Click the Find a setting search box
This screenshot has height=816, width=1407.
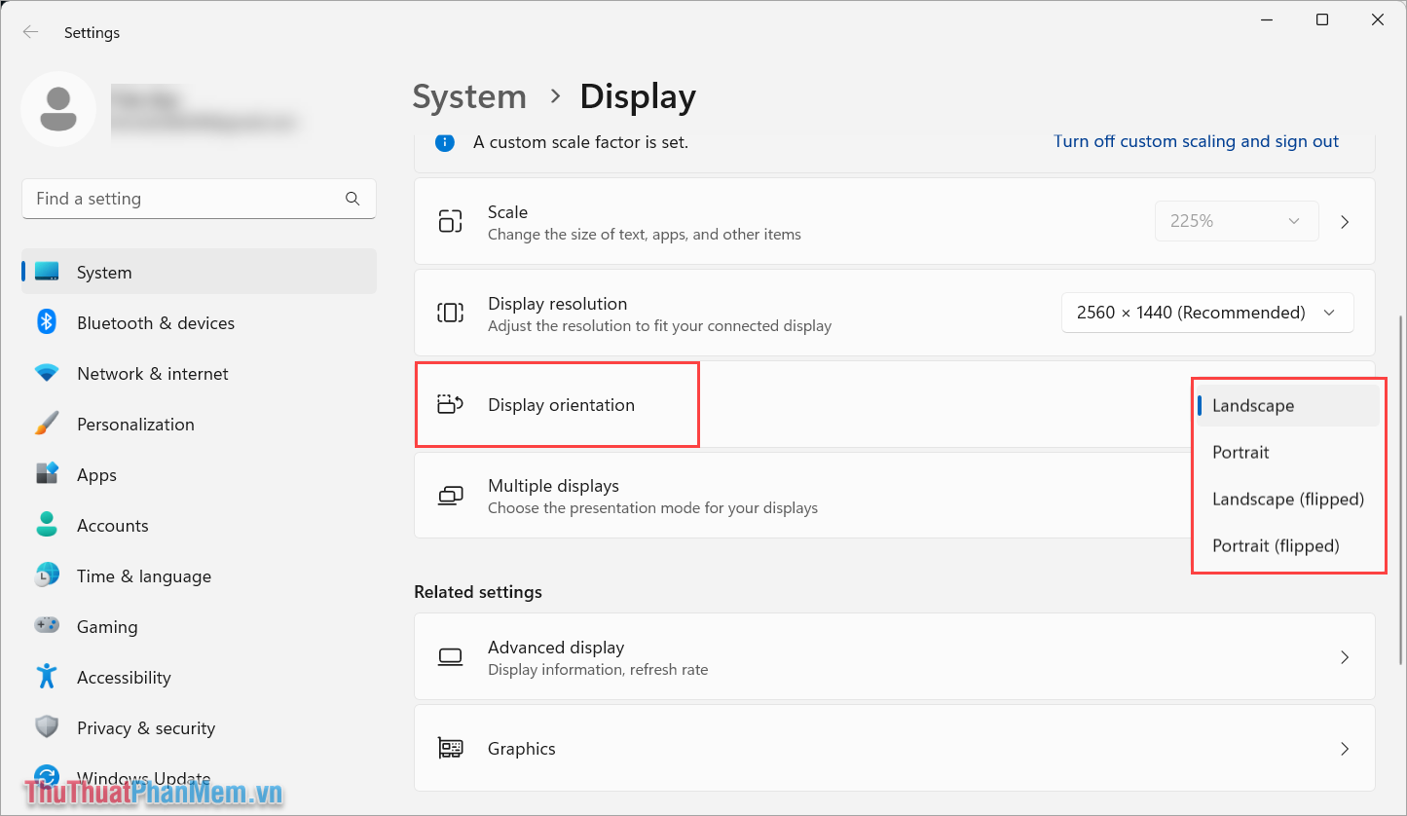pos(199,199)
